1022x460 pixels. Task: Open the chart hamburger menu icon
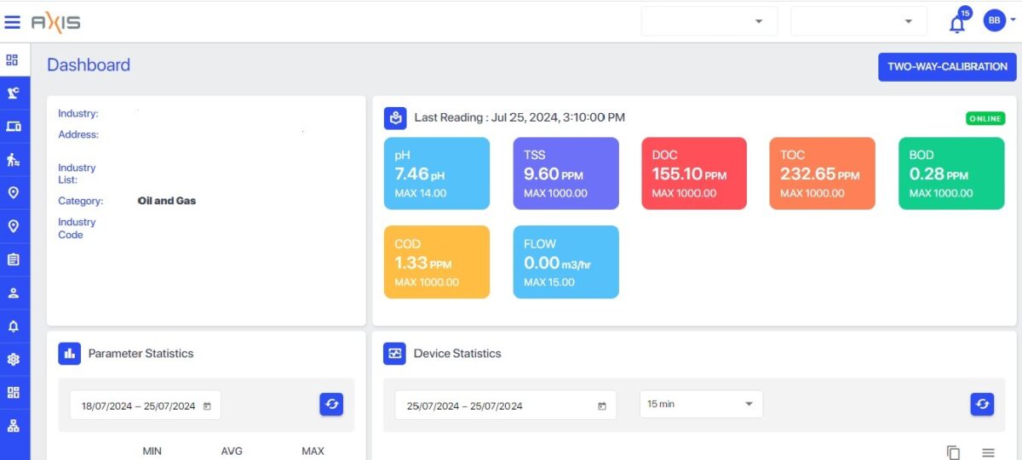[x=988, y=453]
